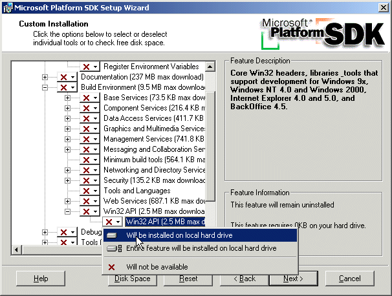Viewport: 392px width, 296px height.
Task: Close the setup wizard window
Action: tap(383, 8)
